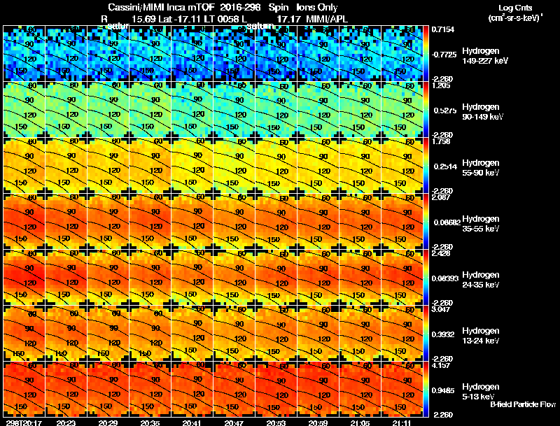Click the 0.08393 color scale midpoint
The height and width of the screenshot is (426, 560).
(x=445, y=278)
